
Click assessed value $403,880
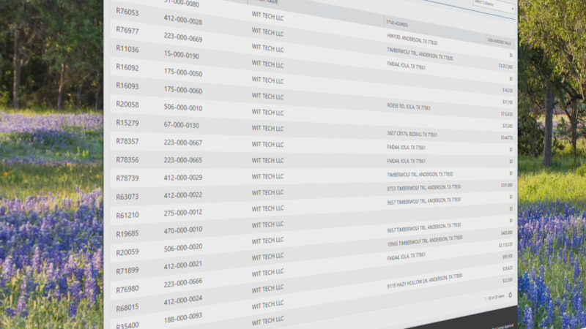(507, 232)
